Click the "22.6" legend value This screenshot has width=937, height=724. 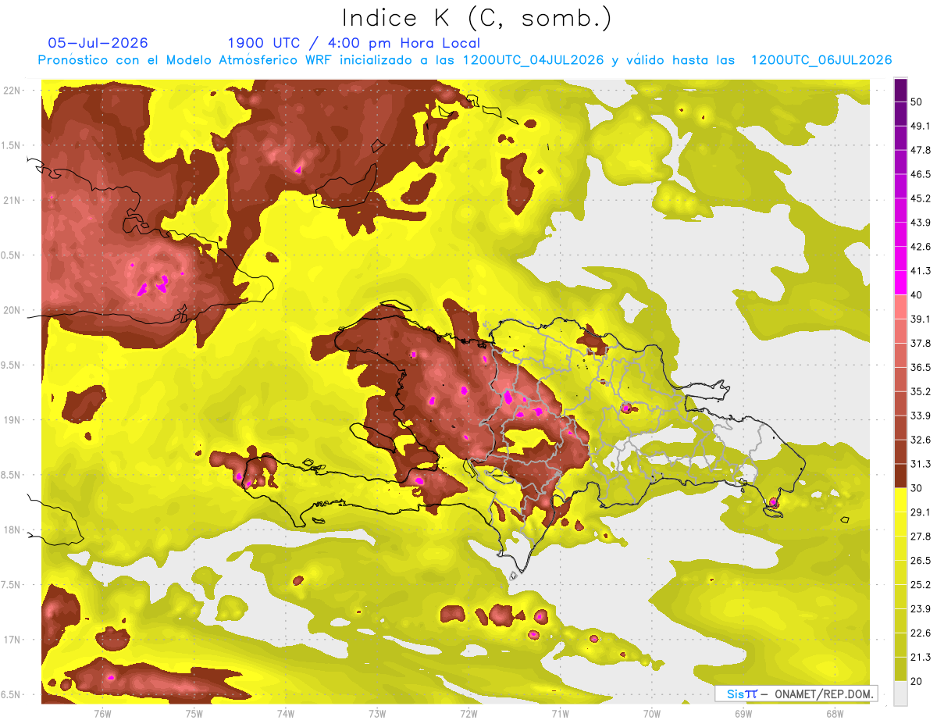(920, 633)
